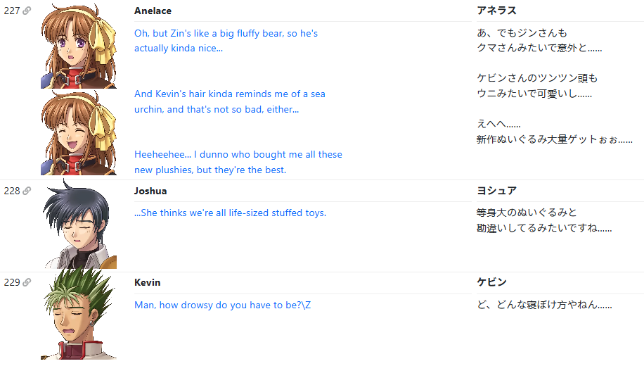Select the 'sea urchin' translation text
The width and height of the screenshot is (644, 366).
click(230, 101)
